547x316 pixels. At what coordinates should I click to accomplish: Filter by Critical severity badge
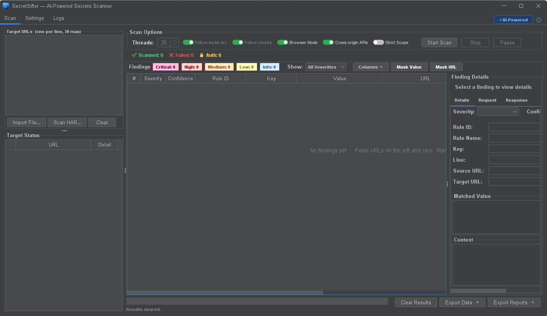(x=166, y=67)
